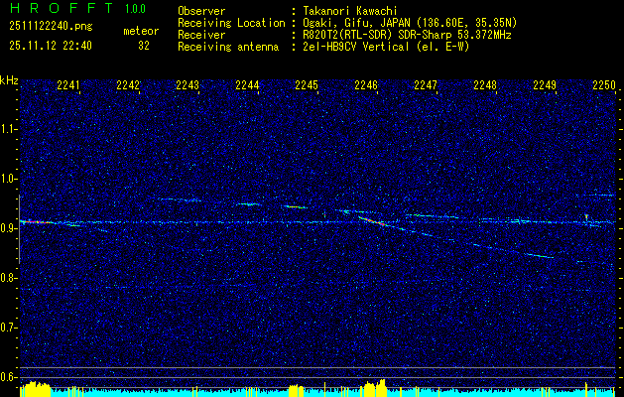Click the 0.7 frequency axis label
The image size is (624, 397).
pos(8,328)
